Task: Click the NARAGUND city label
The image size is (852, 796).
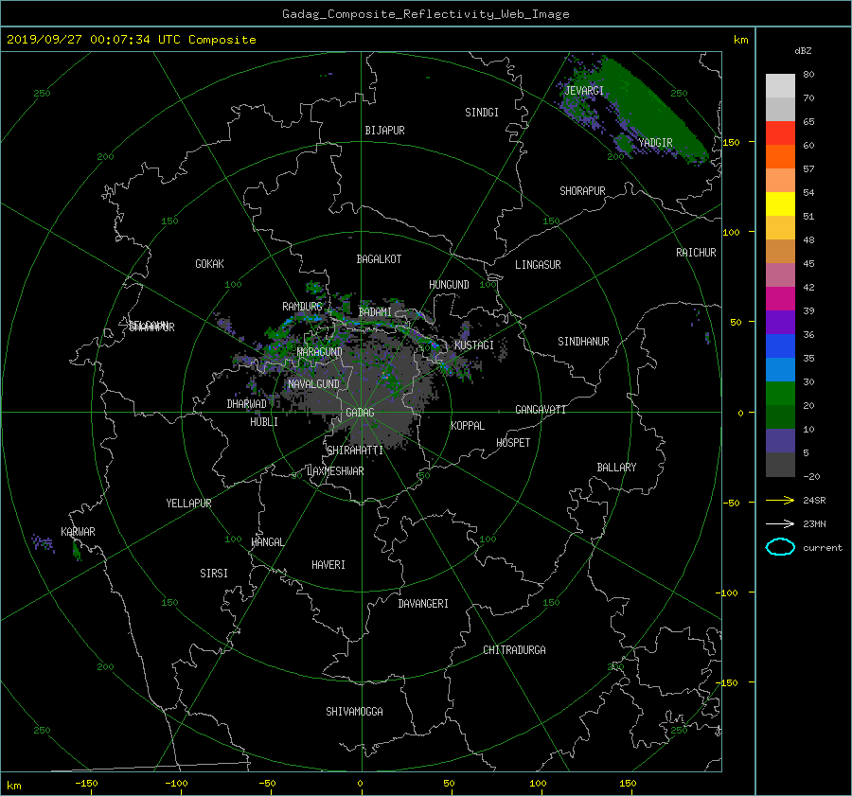Action: click(320, 351)
